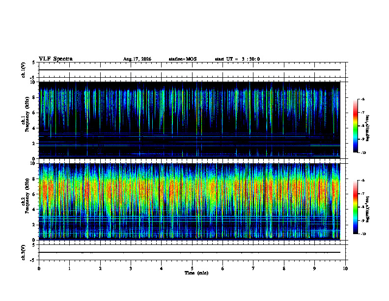Click the ch.2 spectrogram panel
Image resolution: width=389 pixels, height=301 pixels.
click(190, 202)
